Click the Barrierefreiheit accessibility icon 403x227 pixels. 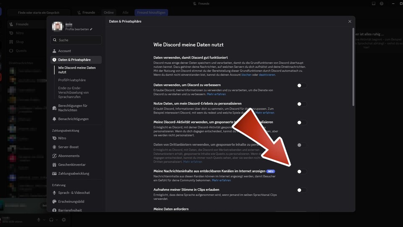pyautogui.click(x=54, y=210)
